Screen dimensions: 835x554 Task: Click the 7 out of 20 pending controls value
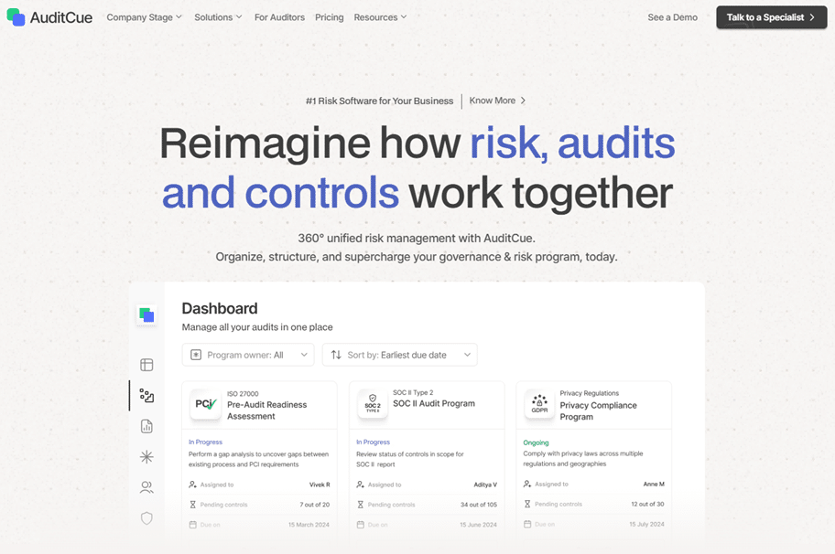[315, 505]
